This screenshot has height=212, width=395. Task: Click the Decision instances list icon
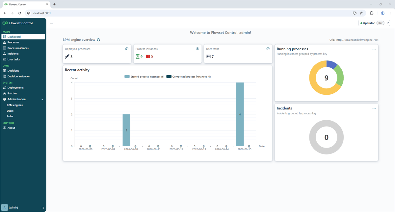[4, 76]
